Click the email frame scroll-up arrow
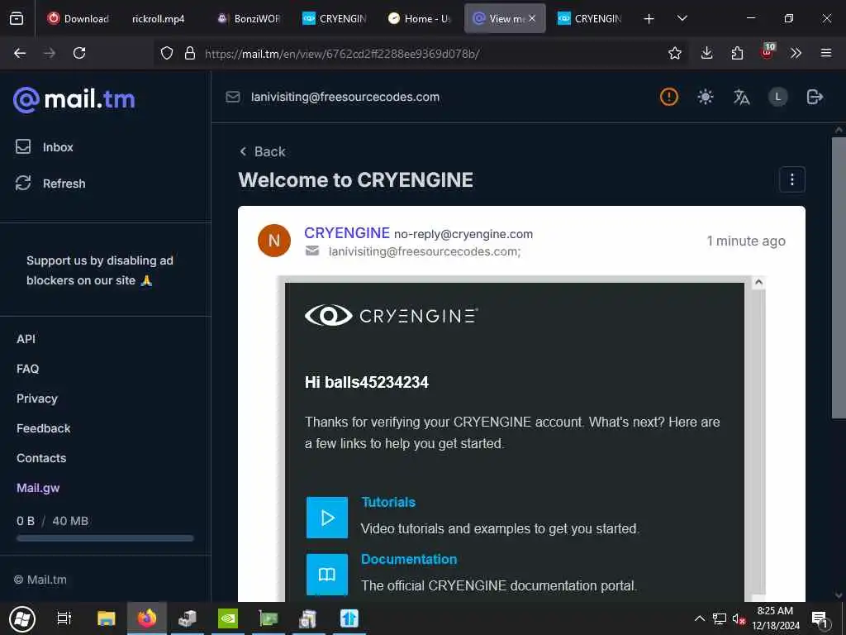Screen dimensions: 846x635 [x=758, y=282]
